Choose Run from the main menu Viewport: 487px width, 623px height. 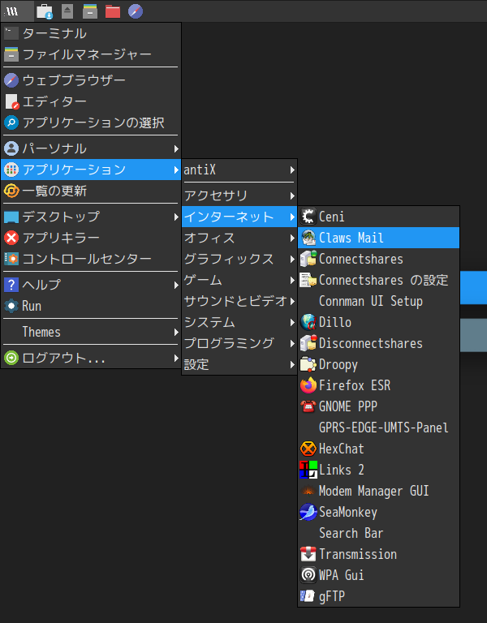coord(91,306)
